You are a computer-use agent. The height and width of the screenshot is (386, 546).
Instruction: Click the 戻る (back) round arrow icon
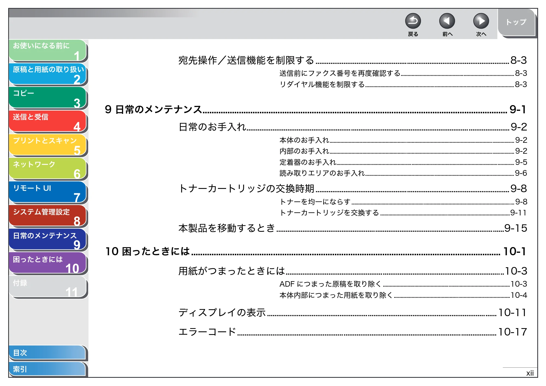[413, 21]
